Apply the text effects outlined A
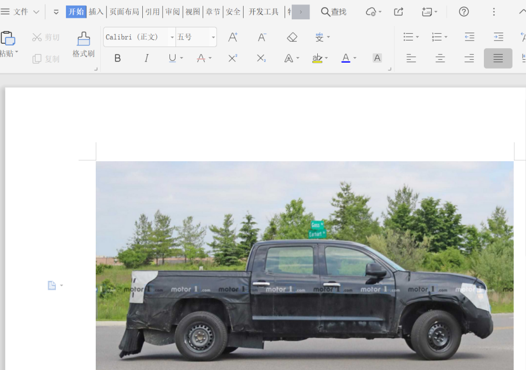 (289, 58)
